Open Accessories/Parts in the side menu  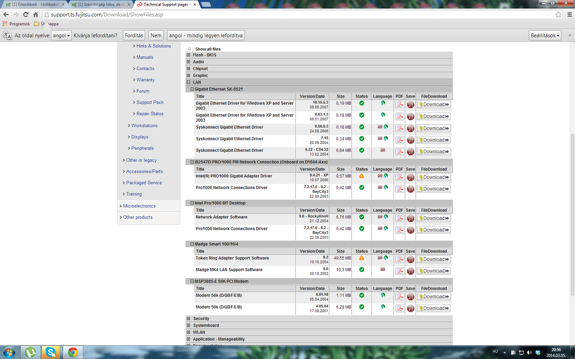click(x=144, y=171)
